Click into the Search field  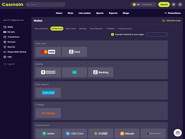46,5
